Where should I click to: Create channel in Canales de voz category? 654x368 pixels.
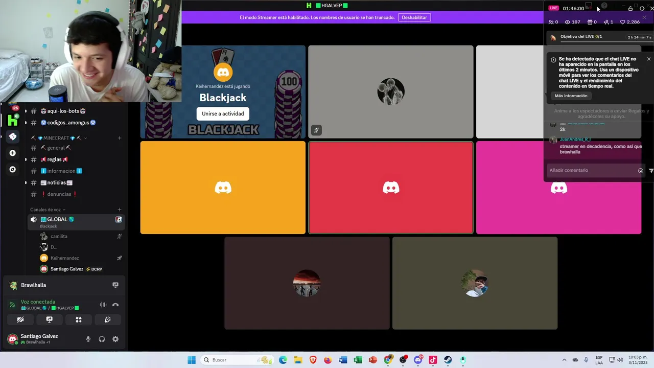(120, 210)
